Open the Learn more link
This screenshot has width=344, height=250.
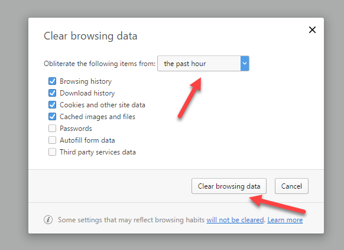(285, 220)
